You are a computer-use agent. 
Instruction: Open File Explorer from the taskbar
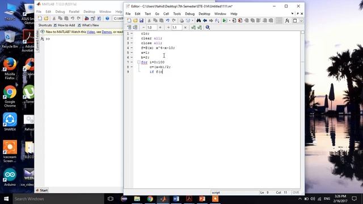[x=137, y=199]
